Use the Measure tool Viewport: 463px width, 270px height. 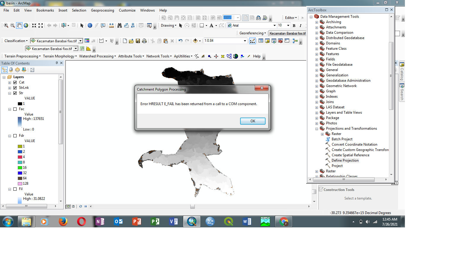point(111,25)
